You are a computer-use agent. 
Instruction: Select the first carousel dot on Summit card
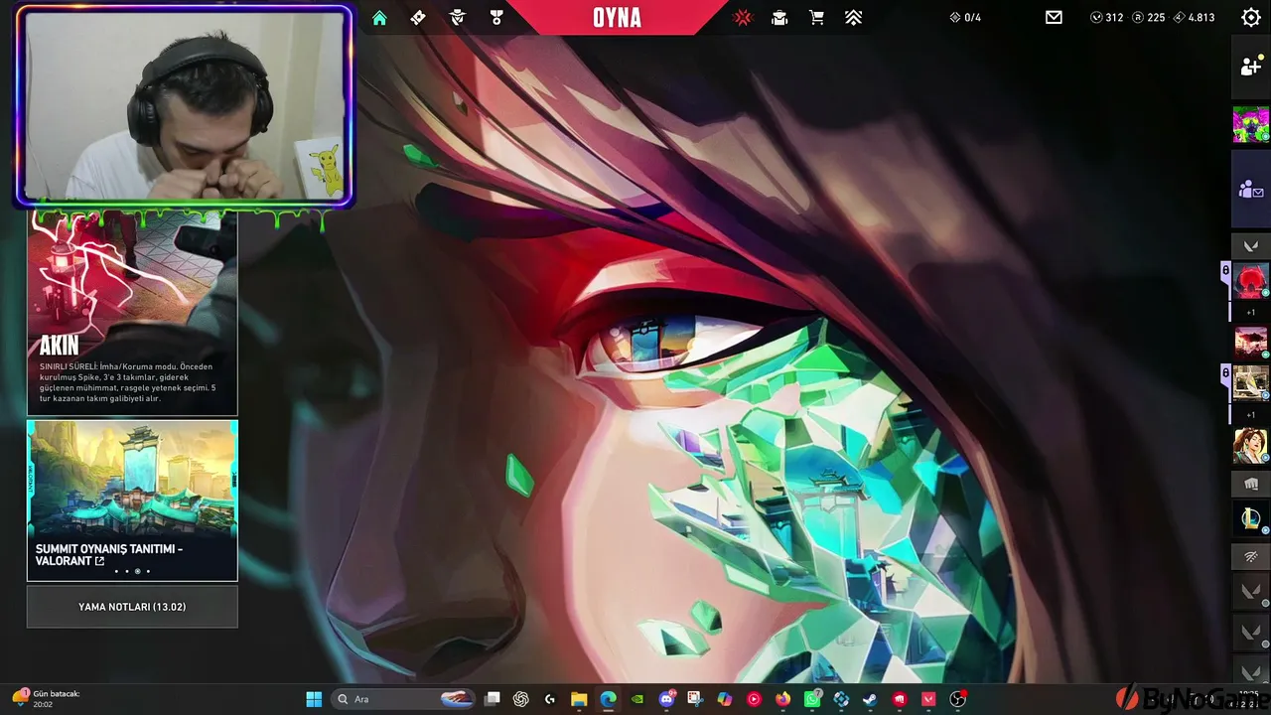tap(116, 571)
